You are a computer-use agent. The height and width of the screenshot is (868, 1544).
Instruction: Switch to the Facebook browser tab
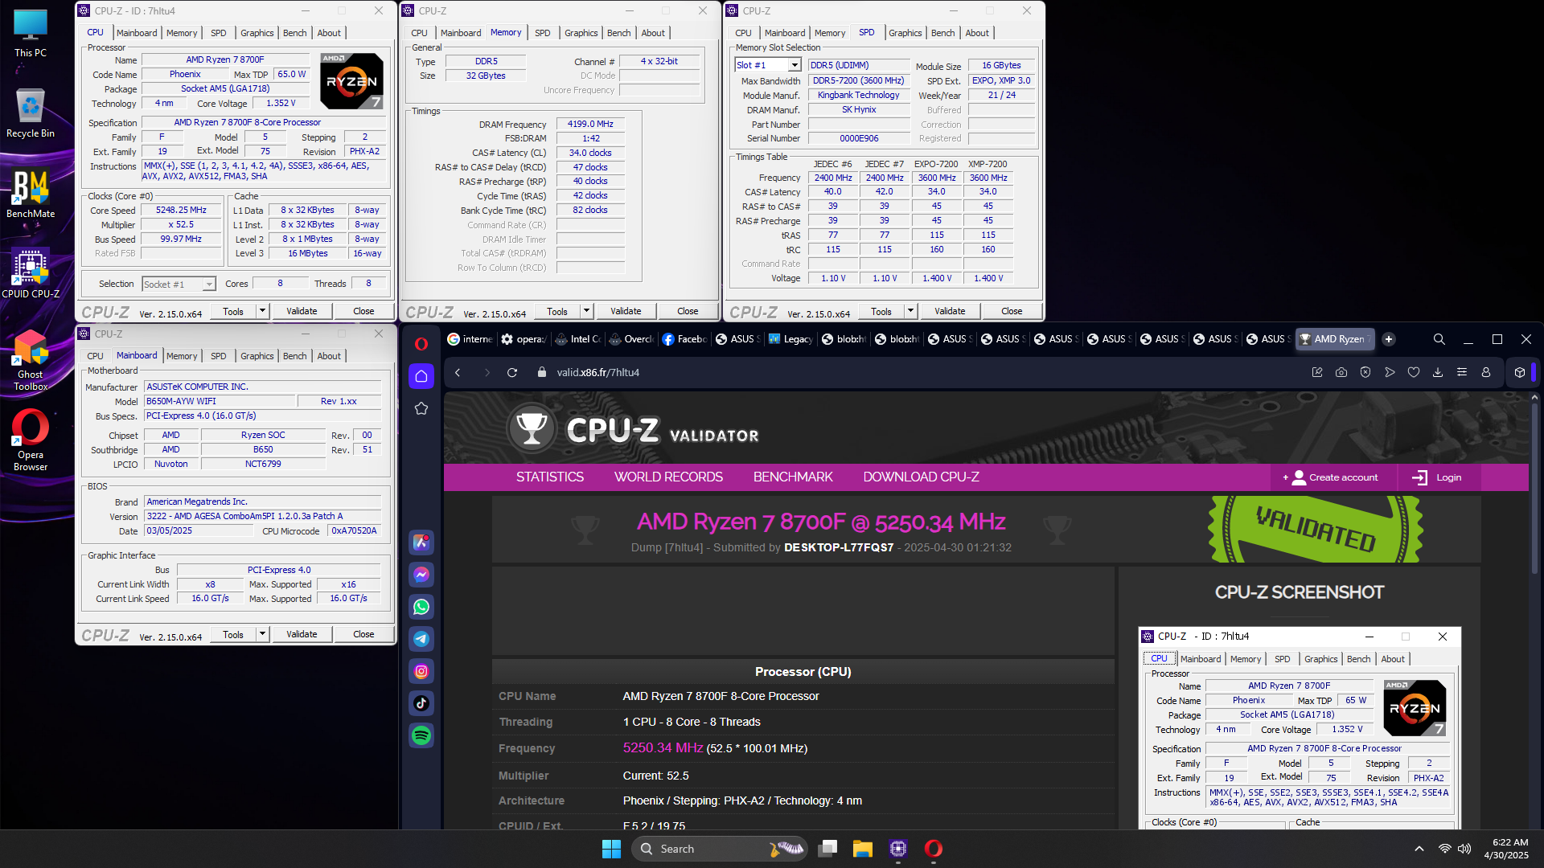coord(685,339)
